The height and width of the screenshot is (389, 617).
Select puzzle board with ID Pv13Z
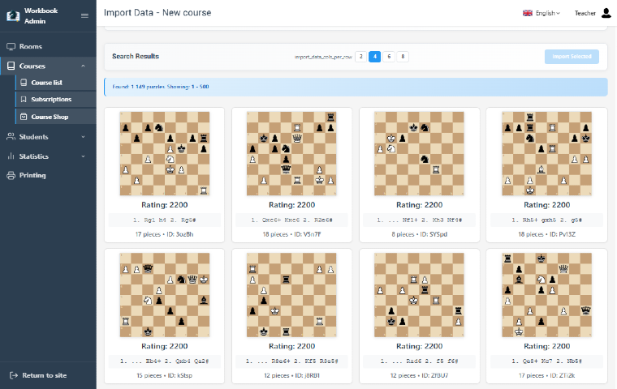(546, 153)
